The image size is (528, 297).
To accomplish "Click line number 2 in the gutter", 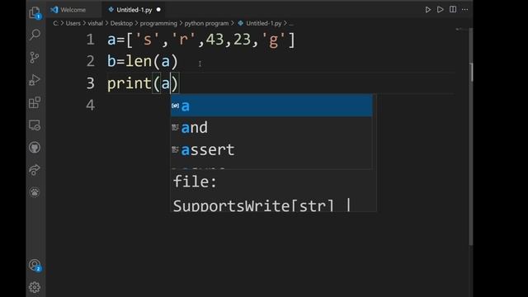I will (x=90, y=61).
